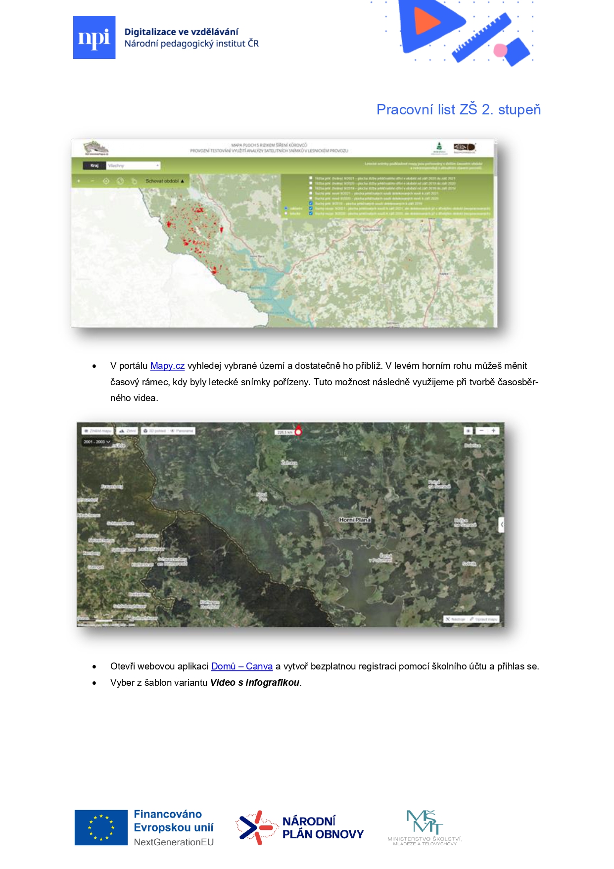
Task: Click the minus zoom button on aerial map
Action: (x=481, y=431)
